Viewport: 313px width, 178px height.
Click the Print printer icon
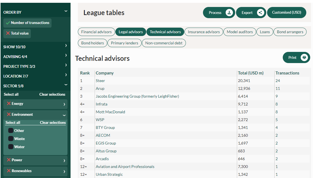pyautogui.click(x=304, y=57)
